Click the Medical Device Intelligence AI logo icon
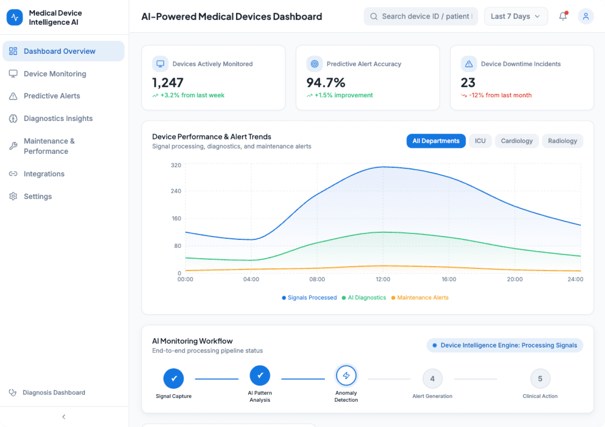 coord(15,17)
